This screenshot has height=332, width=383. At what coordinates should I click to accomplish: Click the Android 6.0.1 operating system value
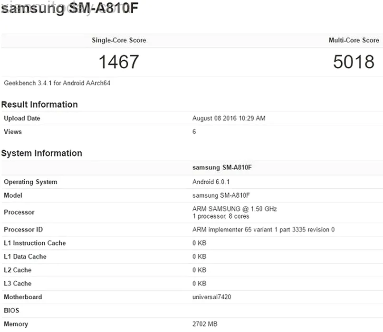coord(211,182)
